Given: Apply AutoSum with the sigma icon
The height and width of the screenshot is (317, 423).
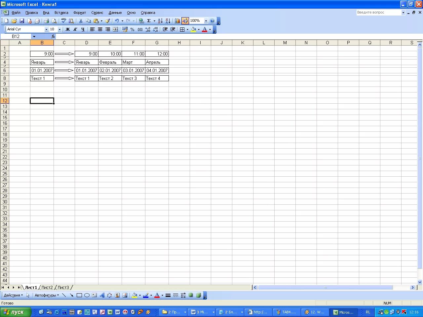Looking at the screenshot, I should click(x=149, y=21).
